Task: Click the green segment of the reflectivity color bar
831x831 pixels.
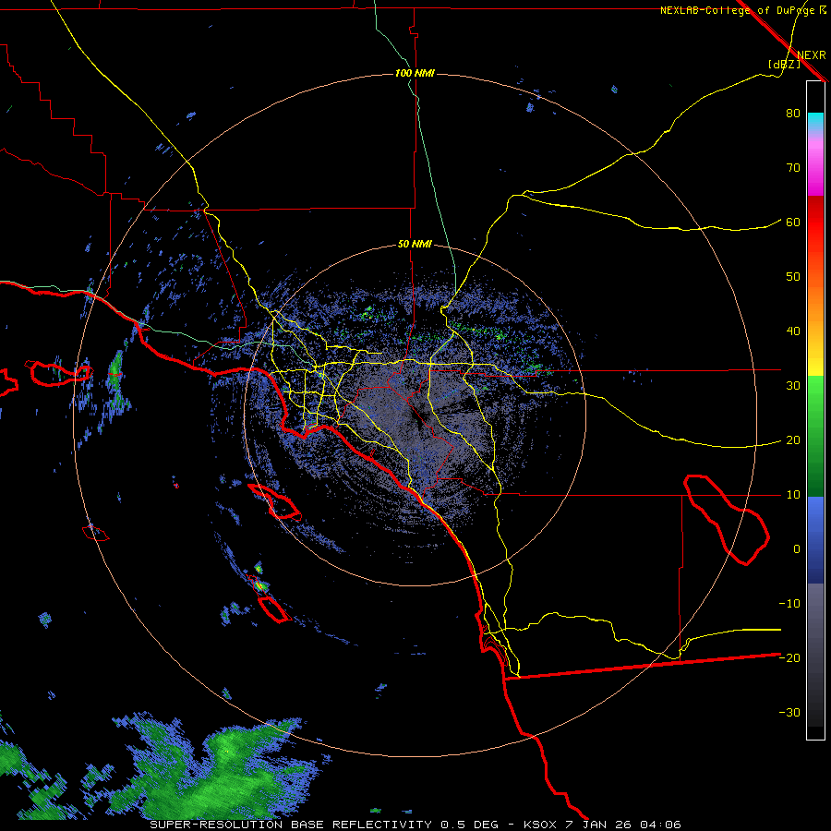Action: (x=815, y=436)
